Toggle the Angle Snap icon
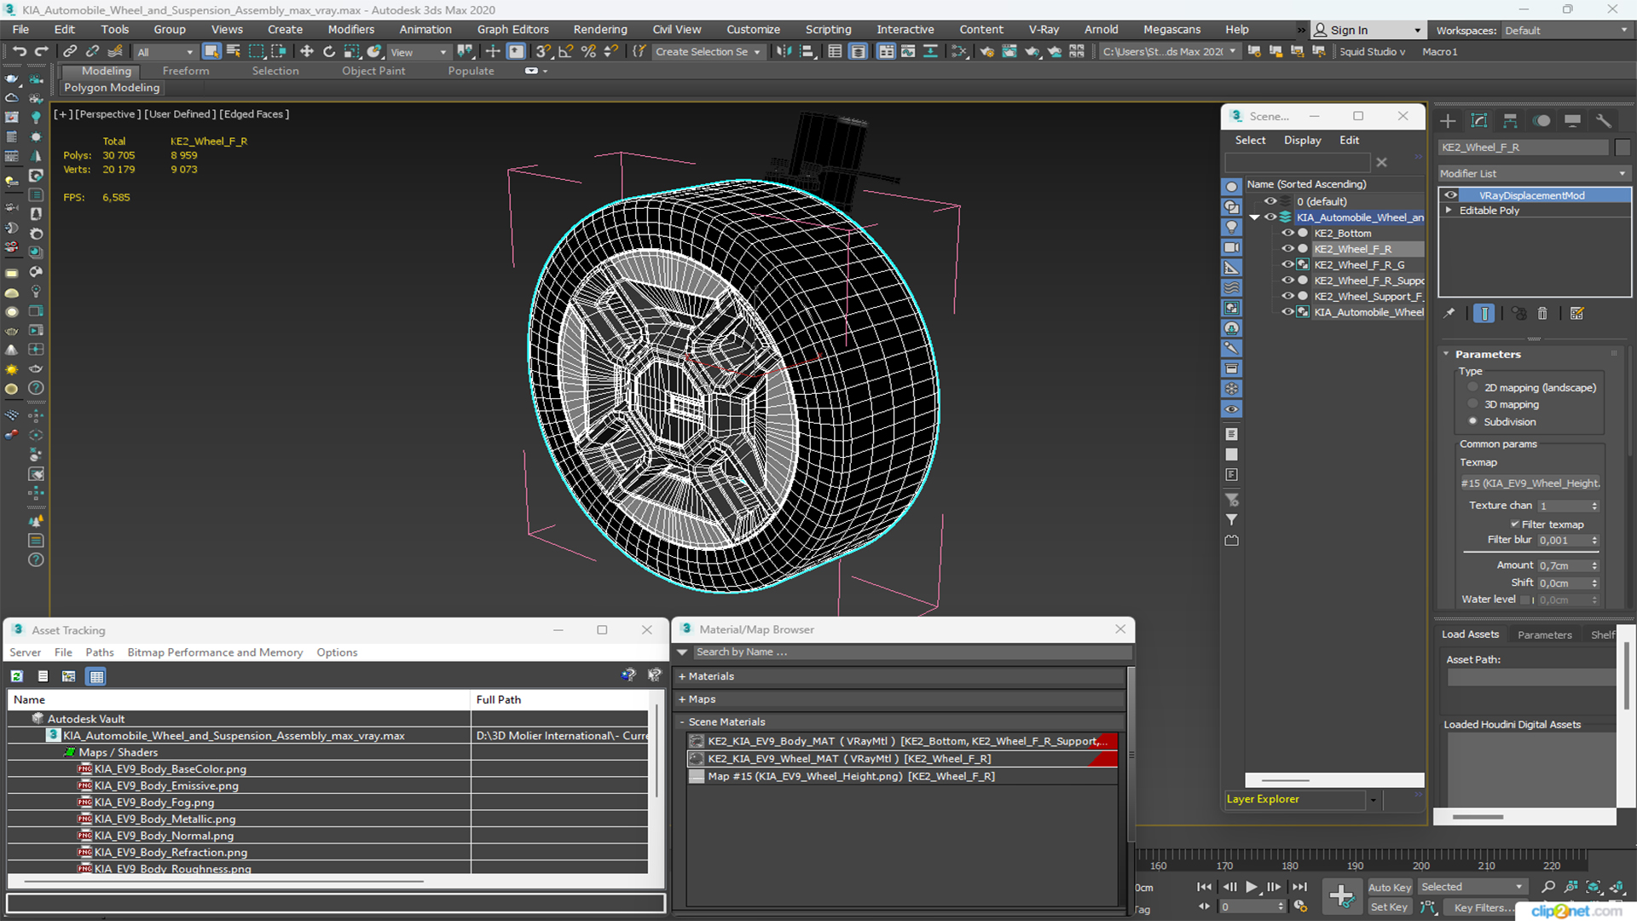The image size is (1637, 921). (x=565, y=52)
